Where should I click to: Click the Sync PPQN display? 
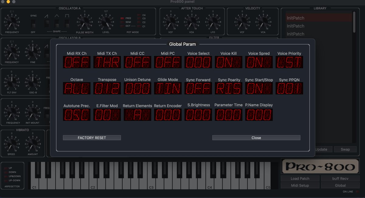pyautogui.click(x=290, y=89)
